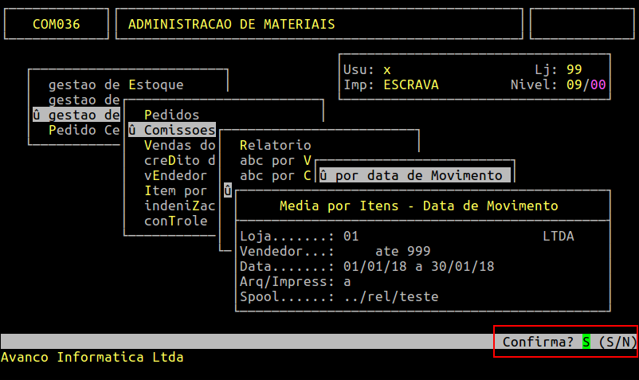Select the abc por V option

275,160
